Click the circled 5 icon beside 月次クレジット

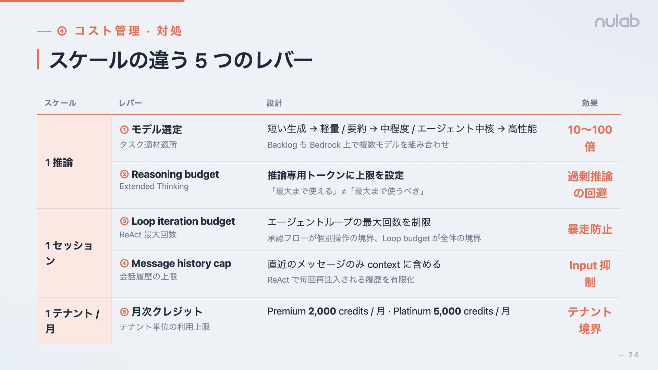click(124, 312)
